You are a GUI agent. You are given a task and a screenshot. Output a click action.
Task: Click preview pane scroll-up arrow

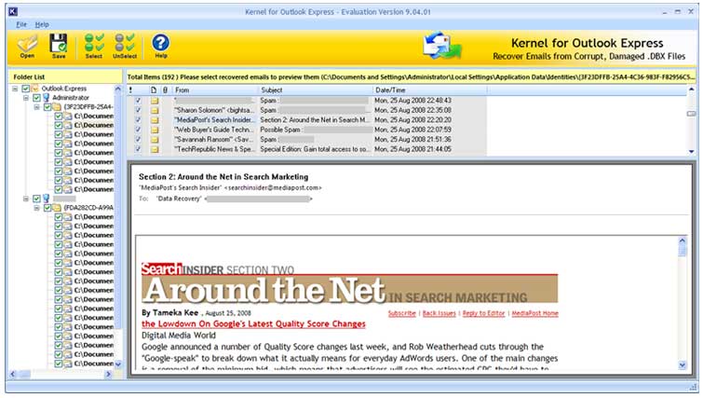click(683, 241)
